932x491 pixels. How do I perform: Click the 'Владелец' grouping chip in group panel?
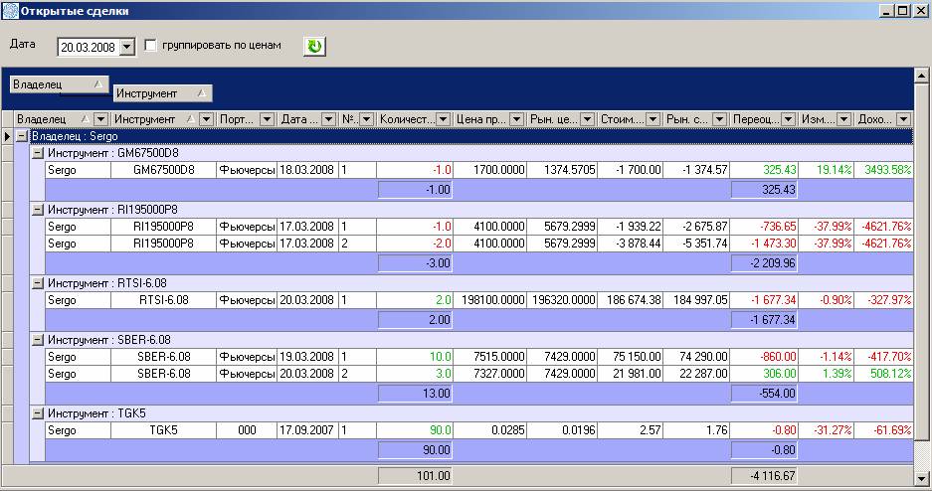tap(60, 84)
